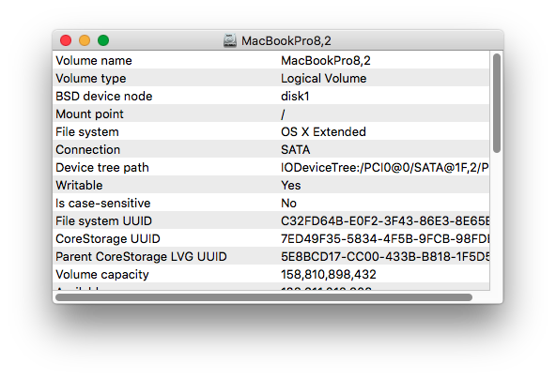Click the Writable row
Viewport: 556px width, 379px height.
coord(271,185)
